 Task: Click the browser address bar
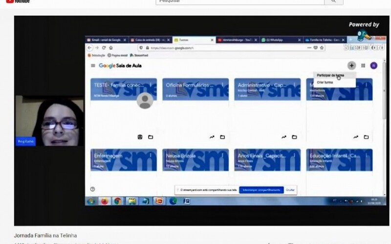pos(220,48)
